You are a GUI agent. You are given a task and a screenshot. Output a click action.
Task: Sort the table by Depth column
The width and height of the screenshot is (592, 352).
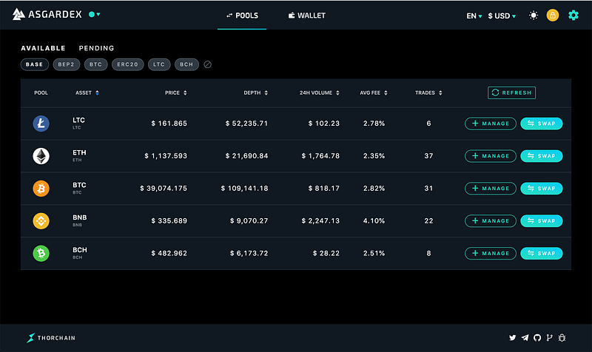(255, 93)
